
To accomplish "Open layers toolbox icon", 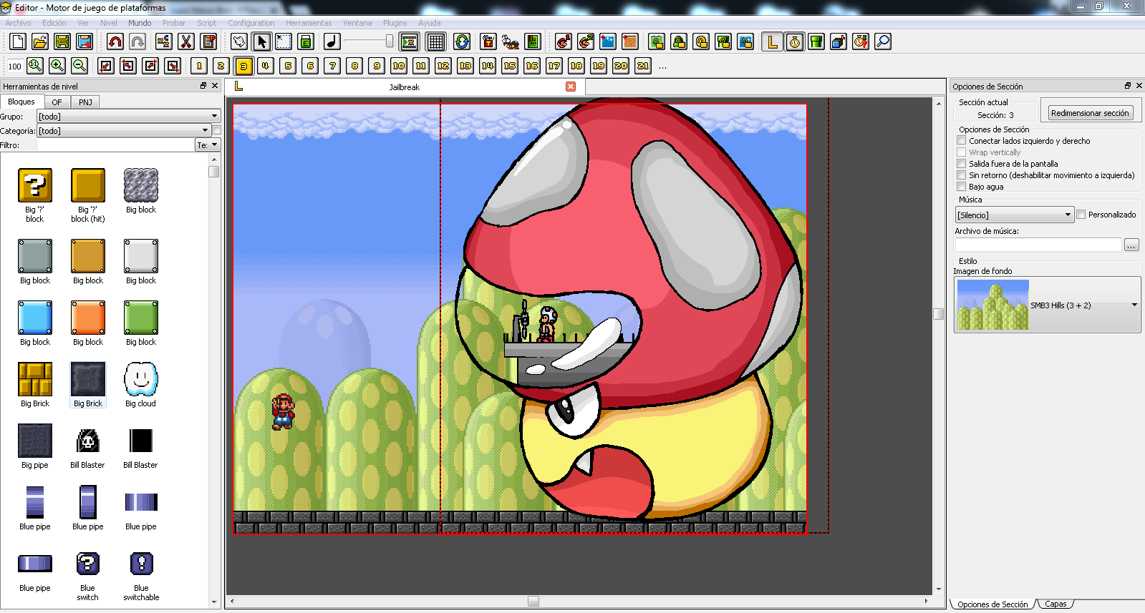I will click(839, 41).
